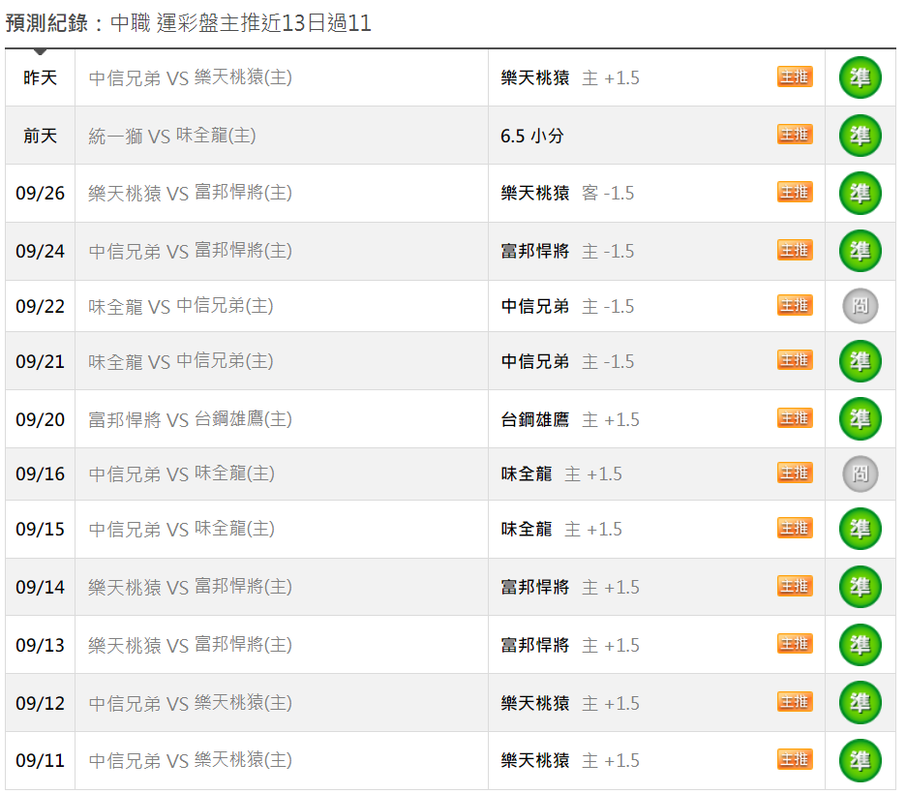The height and width of the screenshot is (794, 906).
Task: Click the gray 囧 miss icon for 09/22
Action: click(x=860, y=306)
